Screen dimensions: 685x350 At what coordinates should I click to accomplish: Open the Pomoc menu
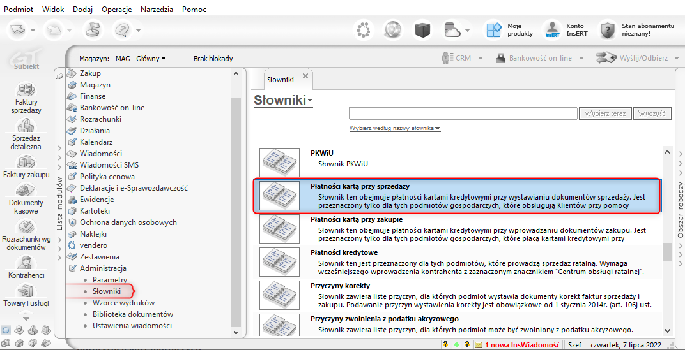click(x=194, y=9)
